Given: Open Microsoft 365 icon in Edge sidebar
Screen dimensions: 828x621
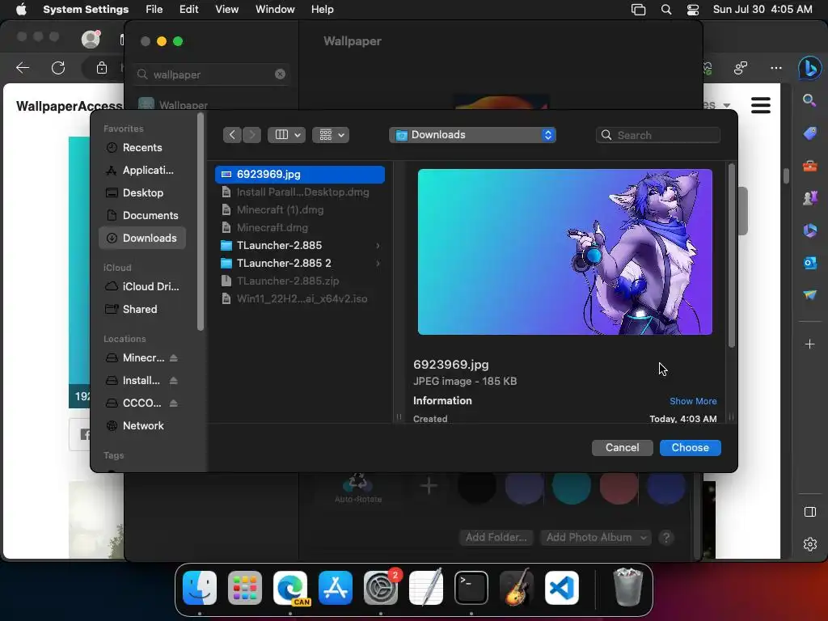Looking at the screenshot, I should (809, 230).
